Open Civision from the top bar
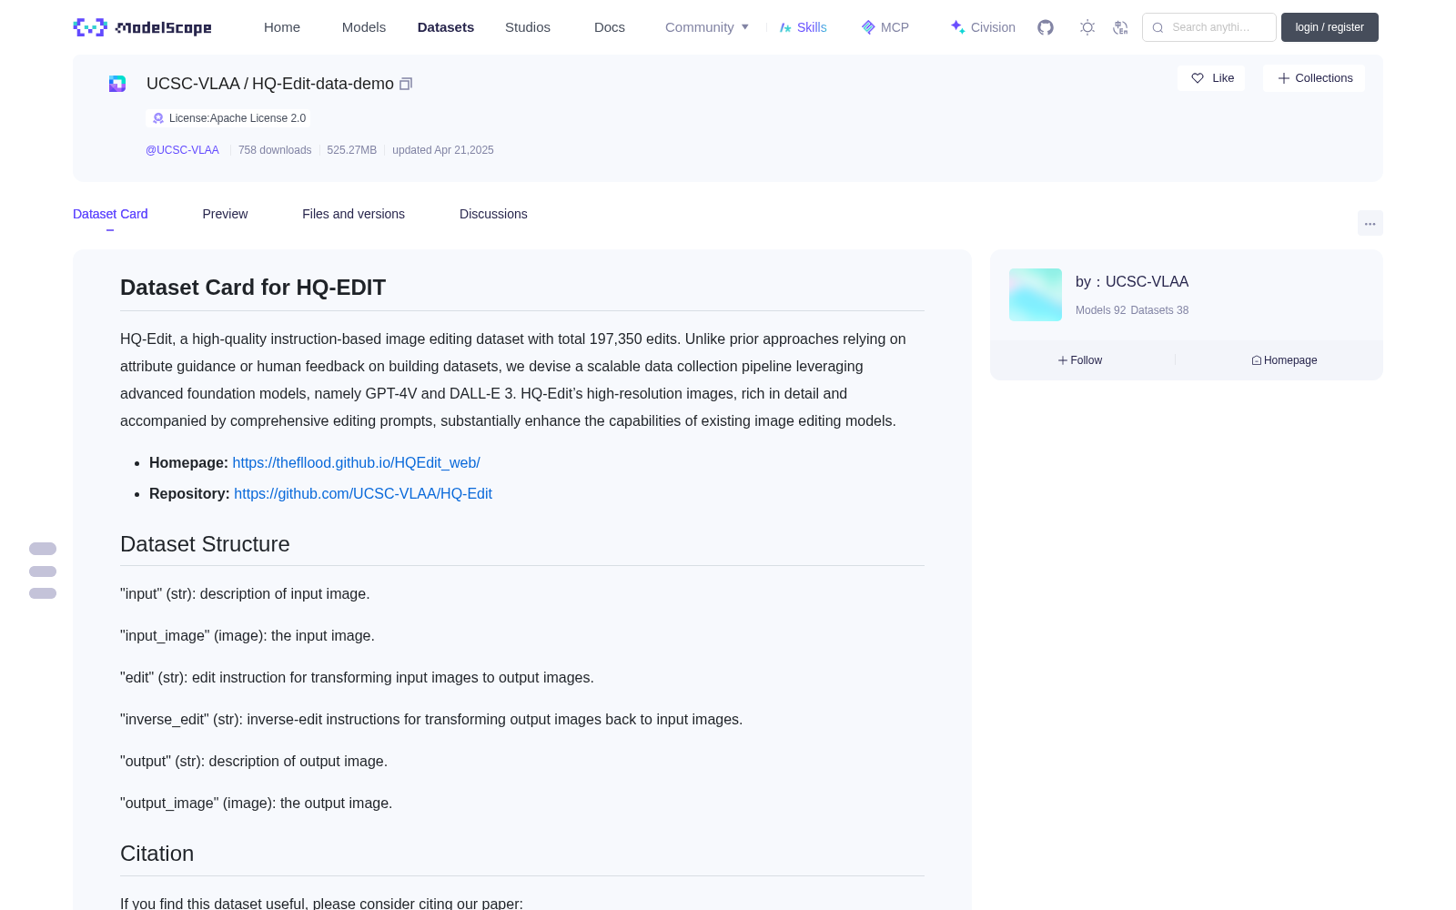Image resolution: width=1456 pixels, height=910 pixels. [x=982, y=27]
